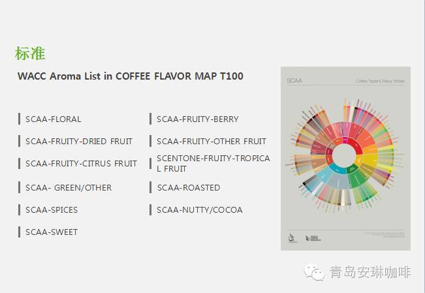Click the small SCAA logo on the poster bottom

coord(291,238)
